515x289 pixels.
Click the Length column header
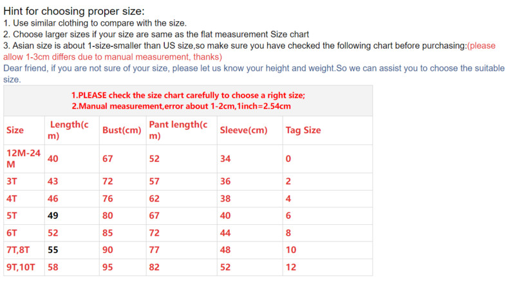point(68,130)
